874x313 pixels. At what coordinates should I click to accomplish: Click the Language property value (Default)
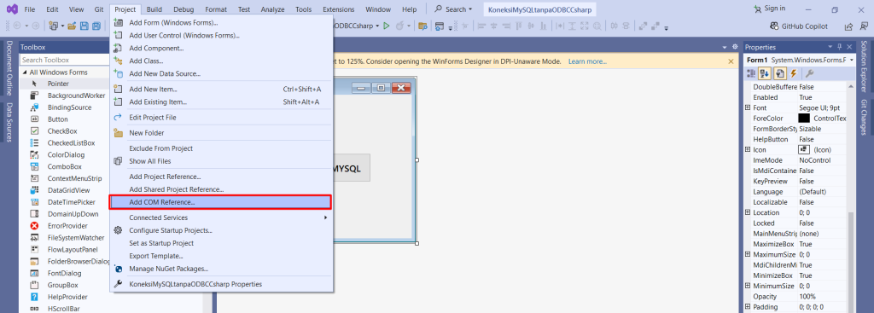click(x=813, y=192)
